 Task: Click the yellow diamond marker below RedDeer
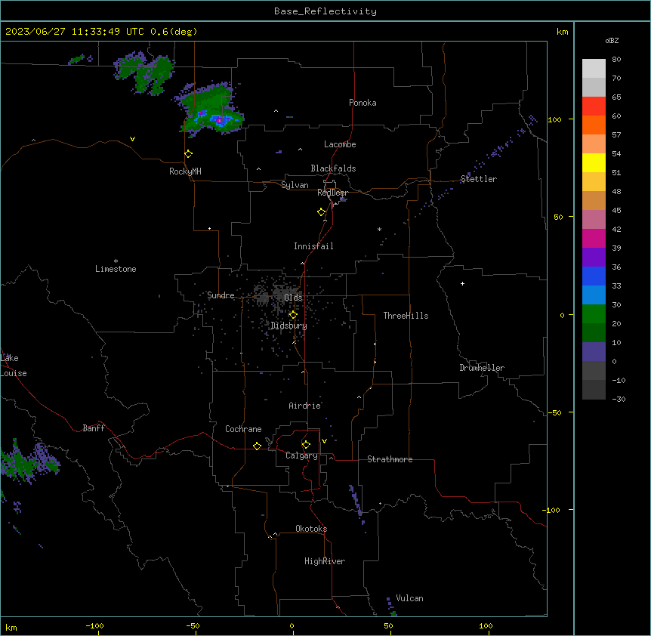pyautogui.click(x=322, y=212)
